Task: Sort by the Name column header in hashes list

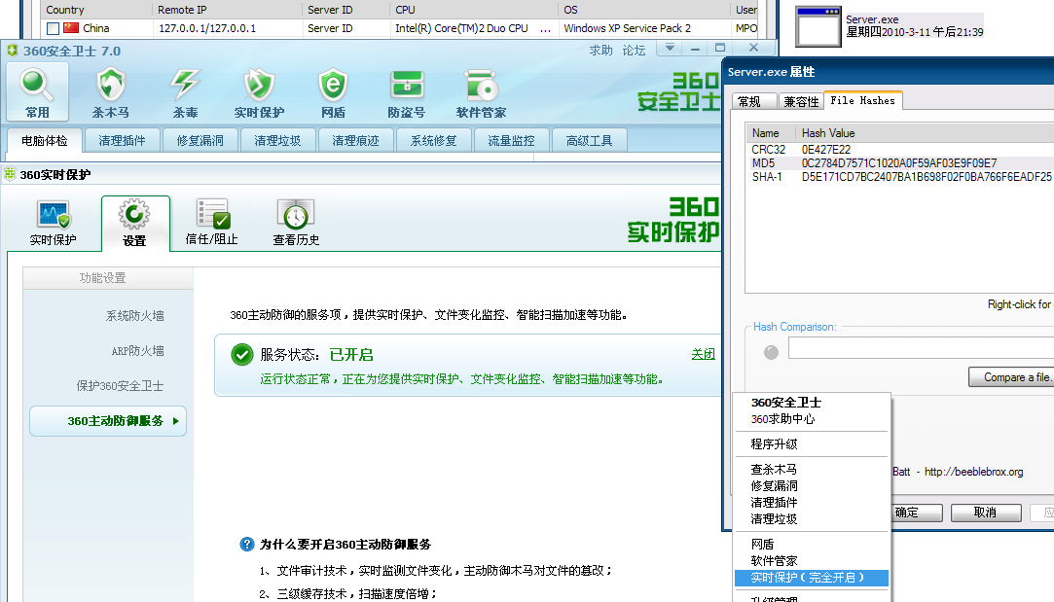Action: (x=771, y=133)
